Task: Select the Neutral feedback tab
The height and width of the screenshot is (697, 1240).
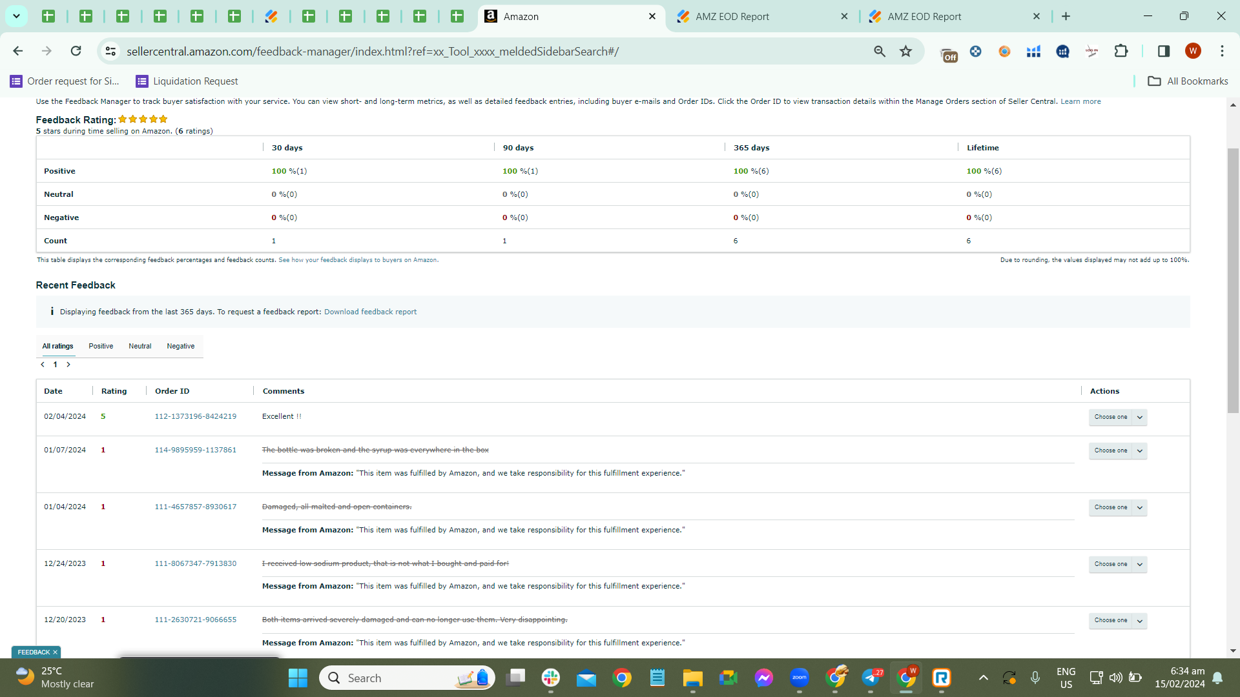Action: tap(139, 346)
